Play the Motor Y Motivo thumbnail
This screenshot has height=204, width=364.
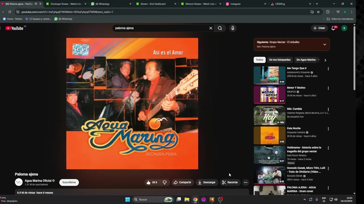point(270,95)
